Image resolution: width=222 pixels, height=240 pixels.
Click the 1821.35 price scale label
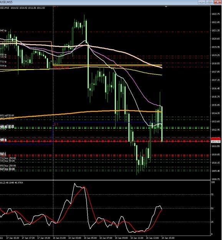tap(216, 31)
